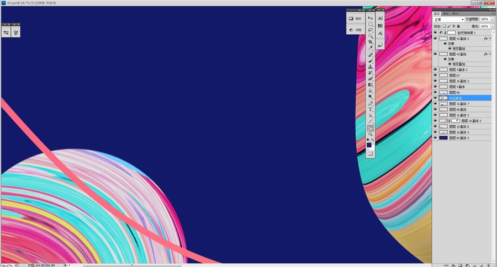Select the Clone Stamp tool

[370, 67]
